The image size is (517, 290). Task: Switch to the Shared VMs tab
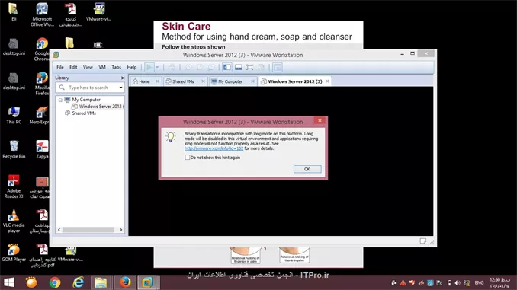183,81
